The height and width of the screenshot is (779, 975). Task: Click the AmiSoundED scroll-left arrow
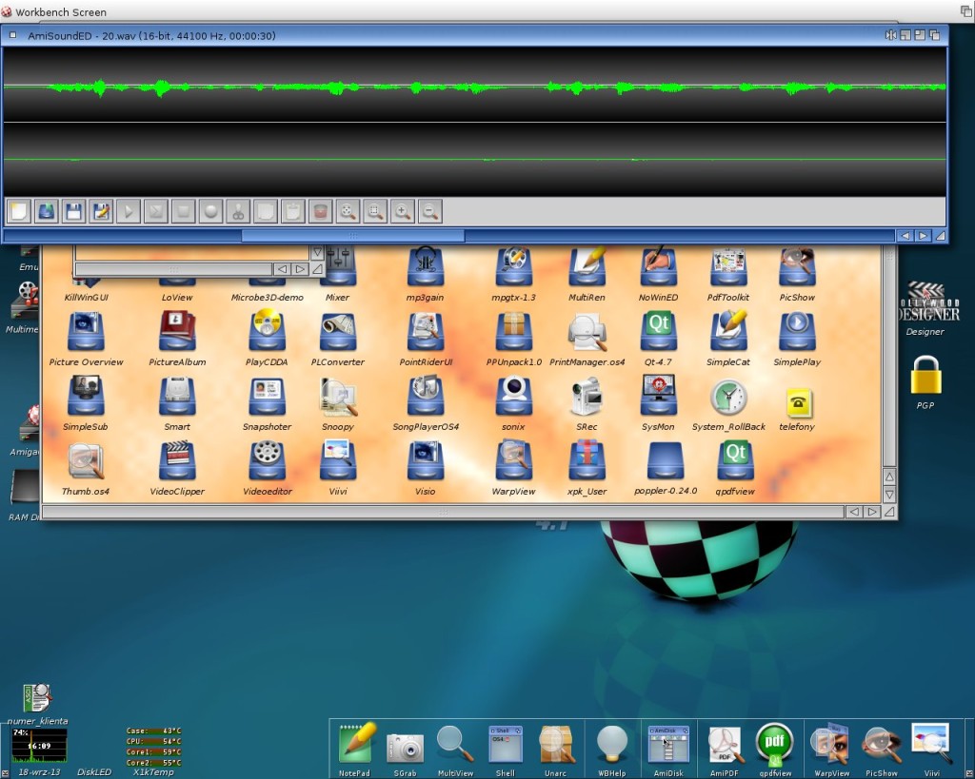pos(905,236)
